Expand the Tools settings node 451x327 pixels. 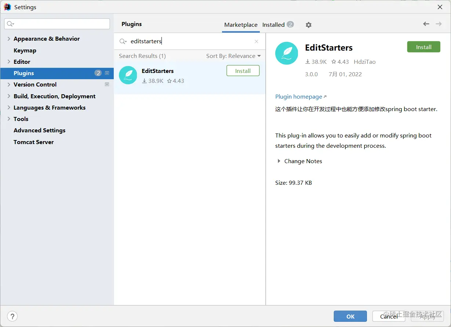(x=9, y=119)
